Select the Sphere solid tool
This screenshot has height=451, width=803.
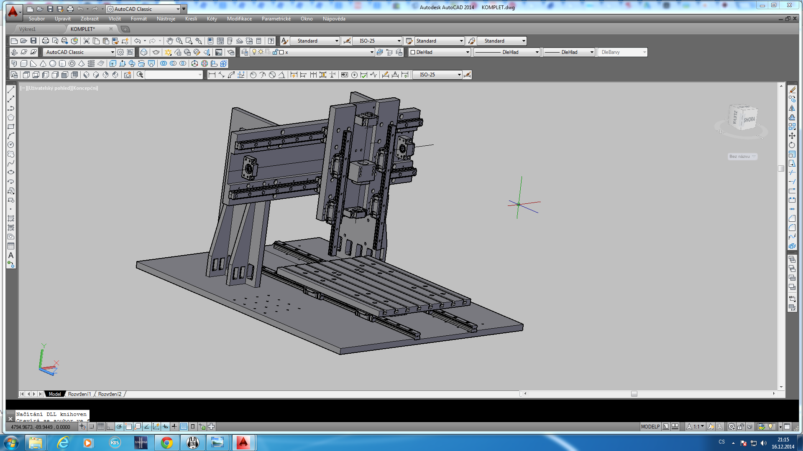[x=53, y=63]
